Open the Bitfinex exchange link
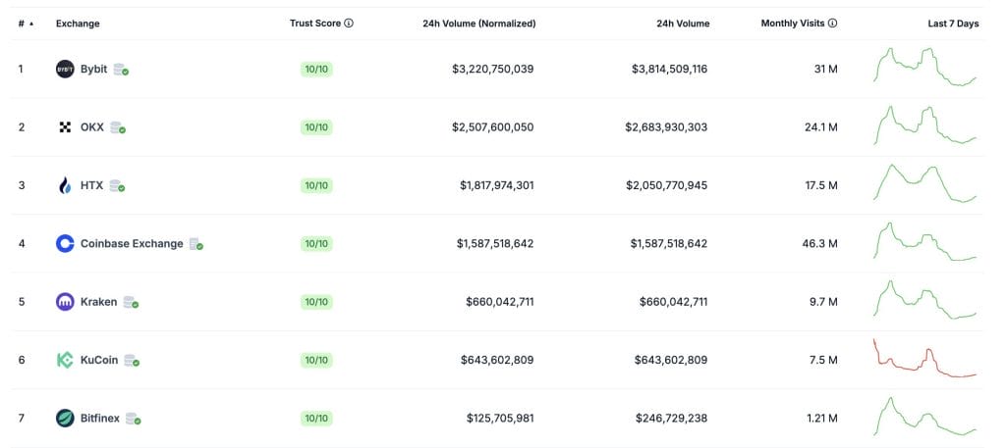The image size is (1006, 448). pos(100,419)
